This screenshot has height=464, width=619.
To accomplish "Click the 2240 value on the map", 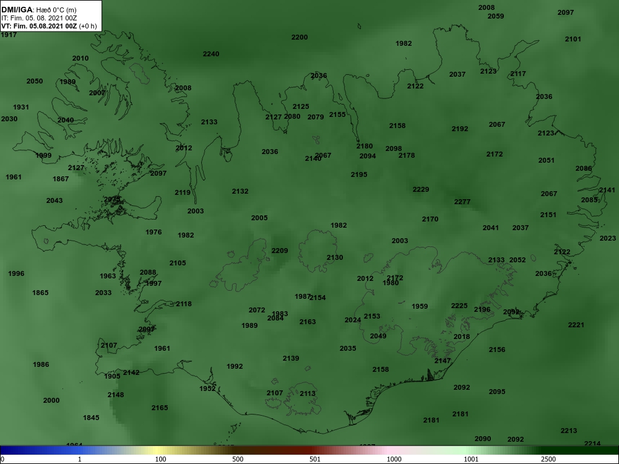I will pyautogui.click(x=211, y=54).
